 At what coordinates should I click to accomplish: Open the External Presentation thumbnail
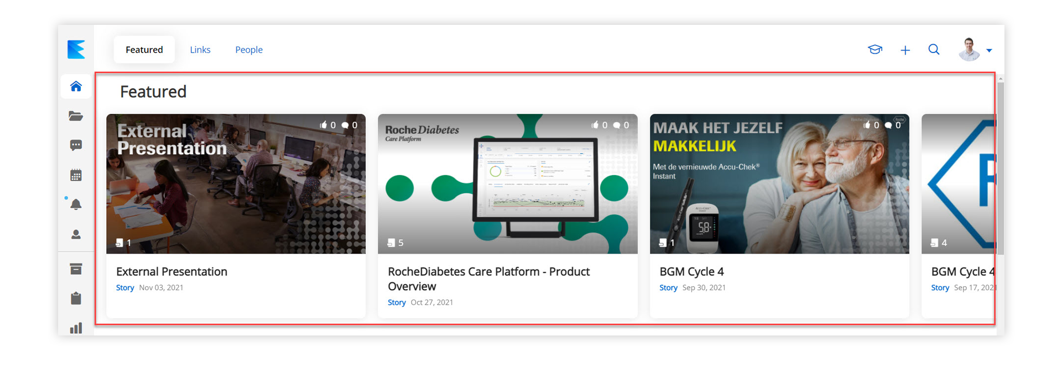click(x=236, y=184)
